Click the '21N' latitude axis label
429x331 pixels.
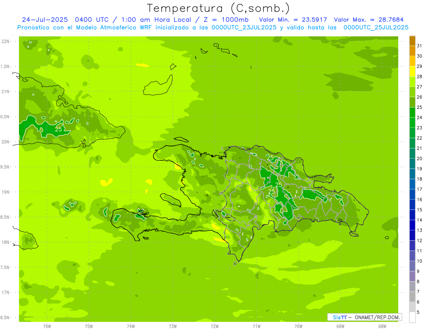coord(6,91)
